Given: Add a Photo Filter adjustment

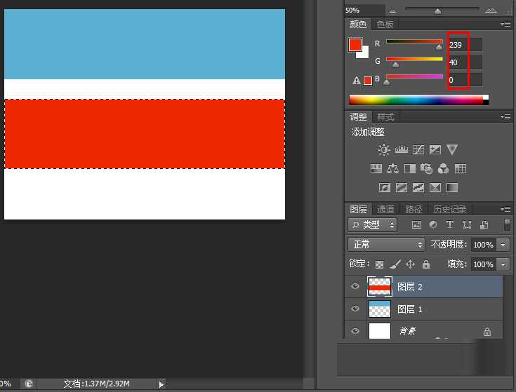Looking at the screenshot, I should 427,168.
